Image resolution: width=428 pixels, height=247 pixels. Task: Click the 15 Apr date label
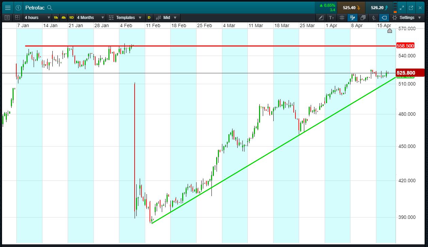click(384, 25)
